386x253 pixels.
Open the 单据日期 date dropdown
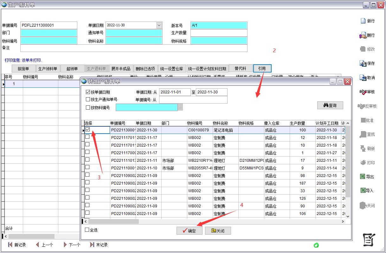(159, 25)
